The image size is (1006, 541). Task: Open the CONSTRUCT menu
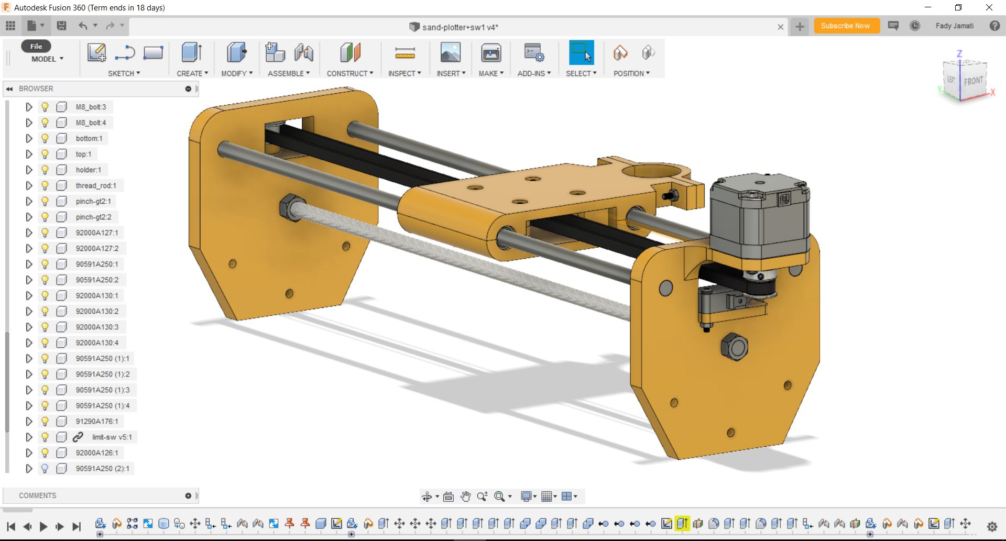tap(349, 73)
